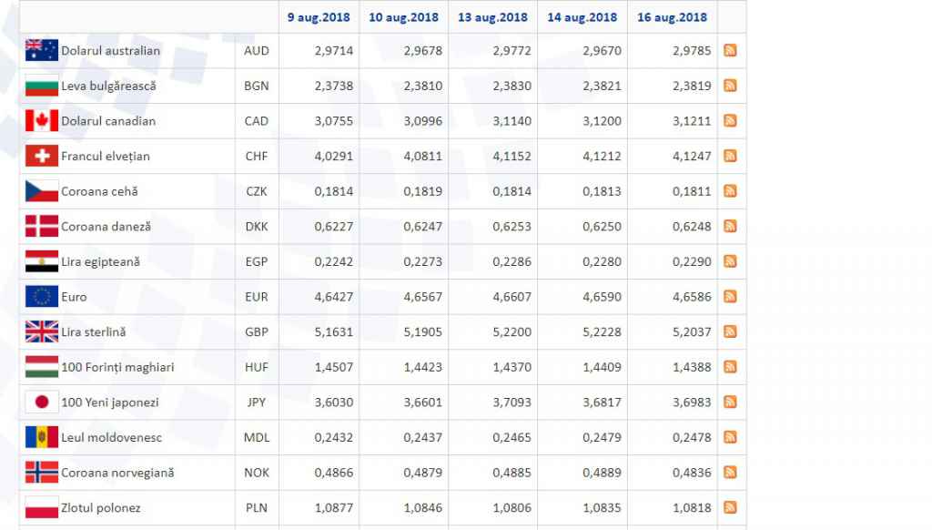Click the Australian flag icon
932x530 pixels.
[42, 50]
